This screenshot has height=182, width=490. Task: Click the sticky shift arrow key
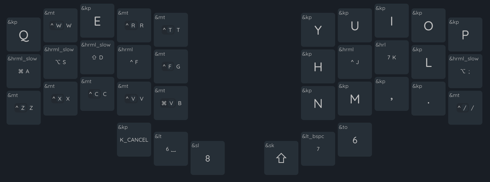coord(281,158)
